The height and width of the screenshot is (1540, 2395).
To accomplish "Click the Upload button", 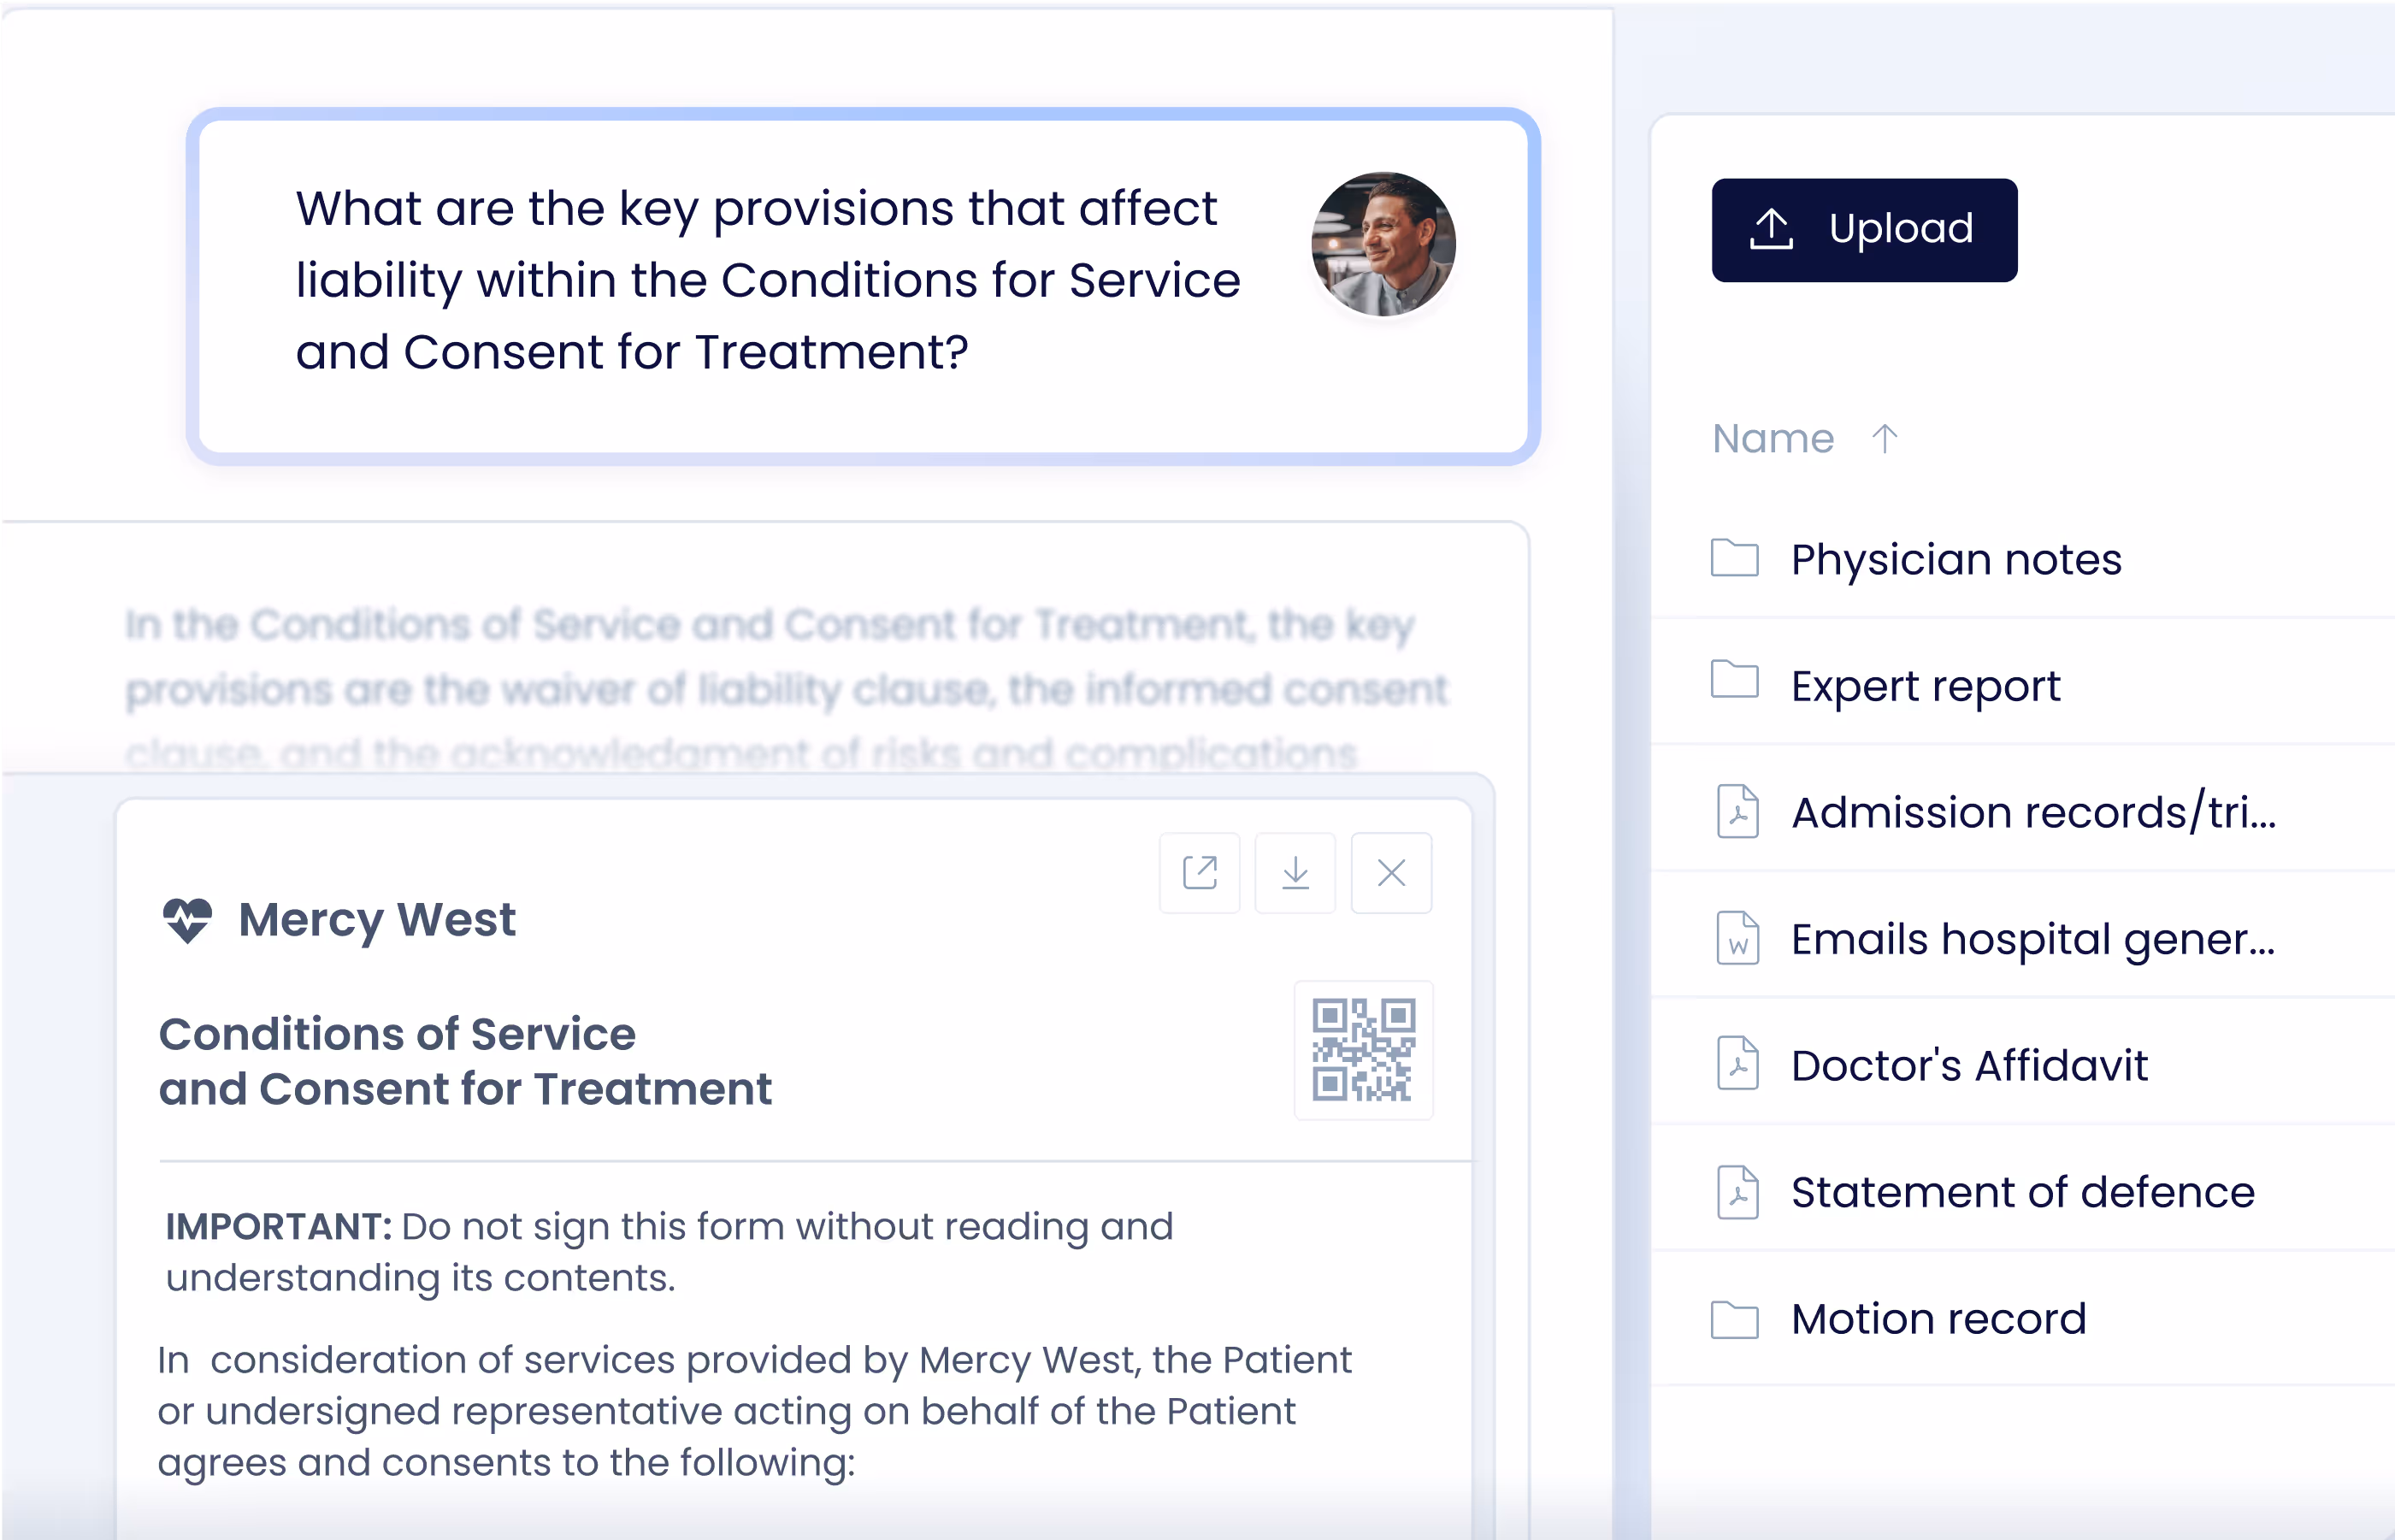I will (x=1863, y=228).
